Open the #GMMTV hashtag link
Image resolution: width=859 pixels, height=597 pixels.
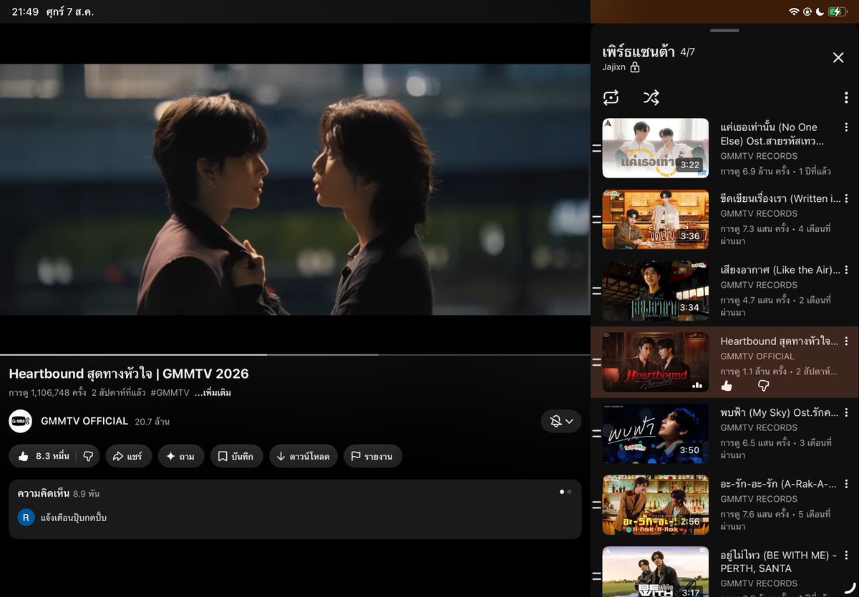click(x=170, y=393)
